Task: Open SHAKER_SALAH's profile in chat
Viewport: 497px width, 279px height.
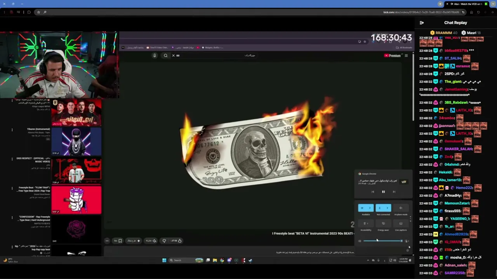Action: tap(458, 149)
